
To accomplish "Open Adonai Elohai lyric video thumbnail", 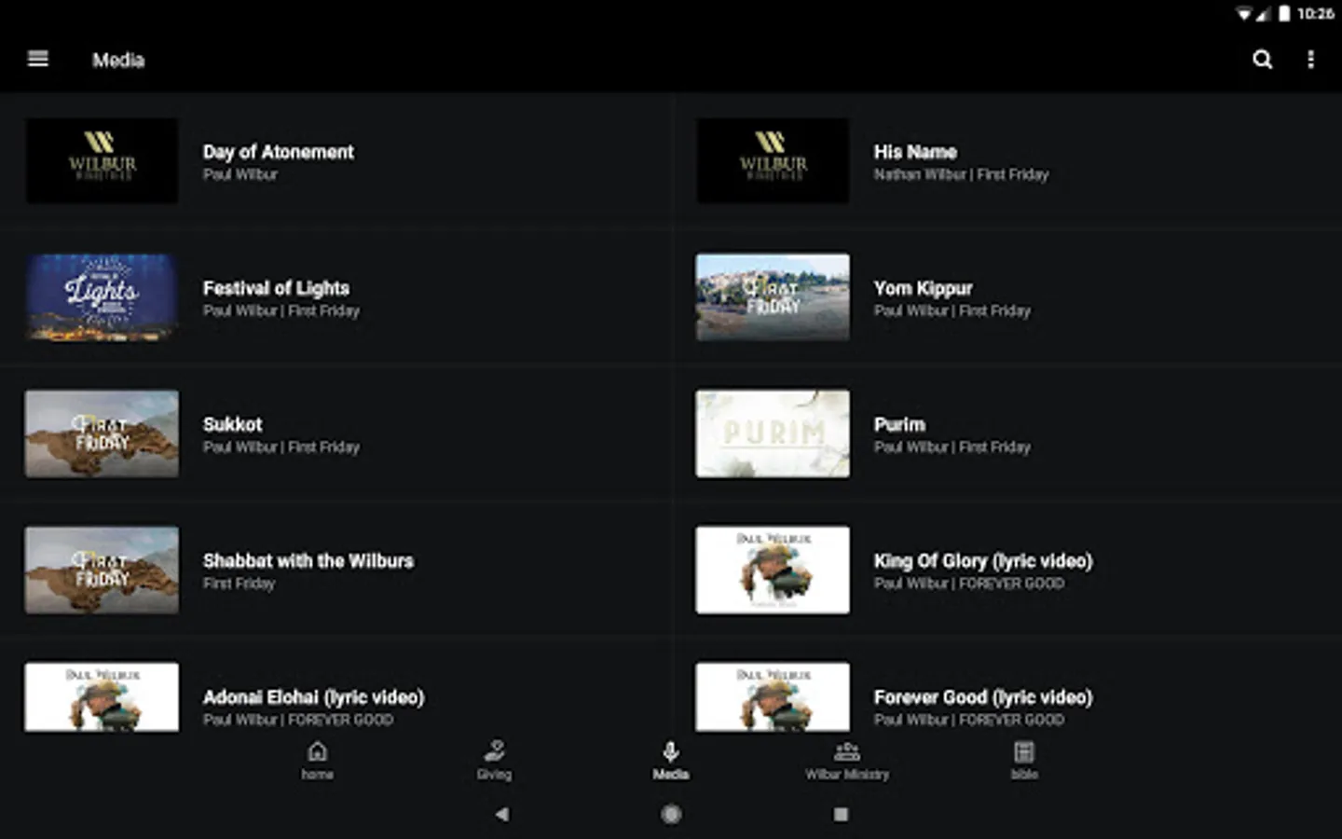I will point(102,696).
